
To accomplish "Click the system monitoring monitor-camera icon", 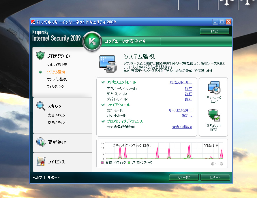I will point(108,64).
